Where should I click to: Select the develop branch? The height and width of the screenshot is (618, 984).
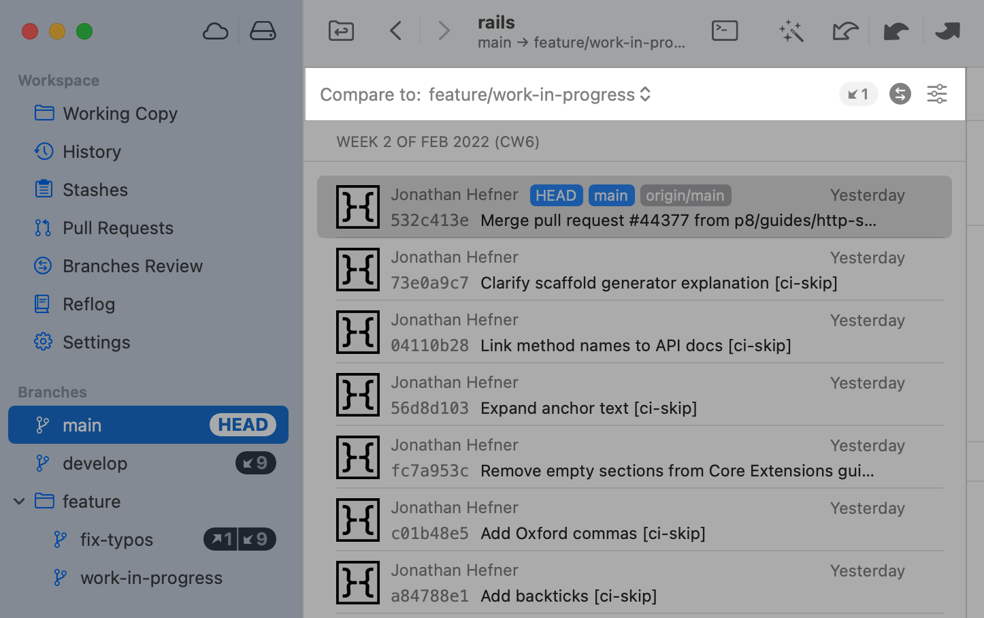tap(95, 463)
